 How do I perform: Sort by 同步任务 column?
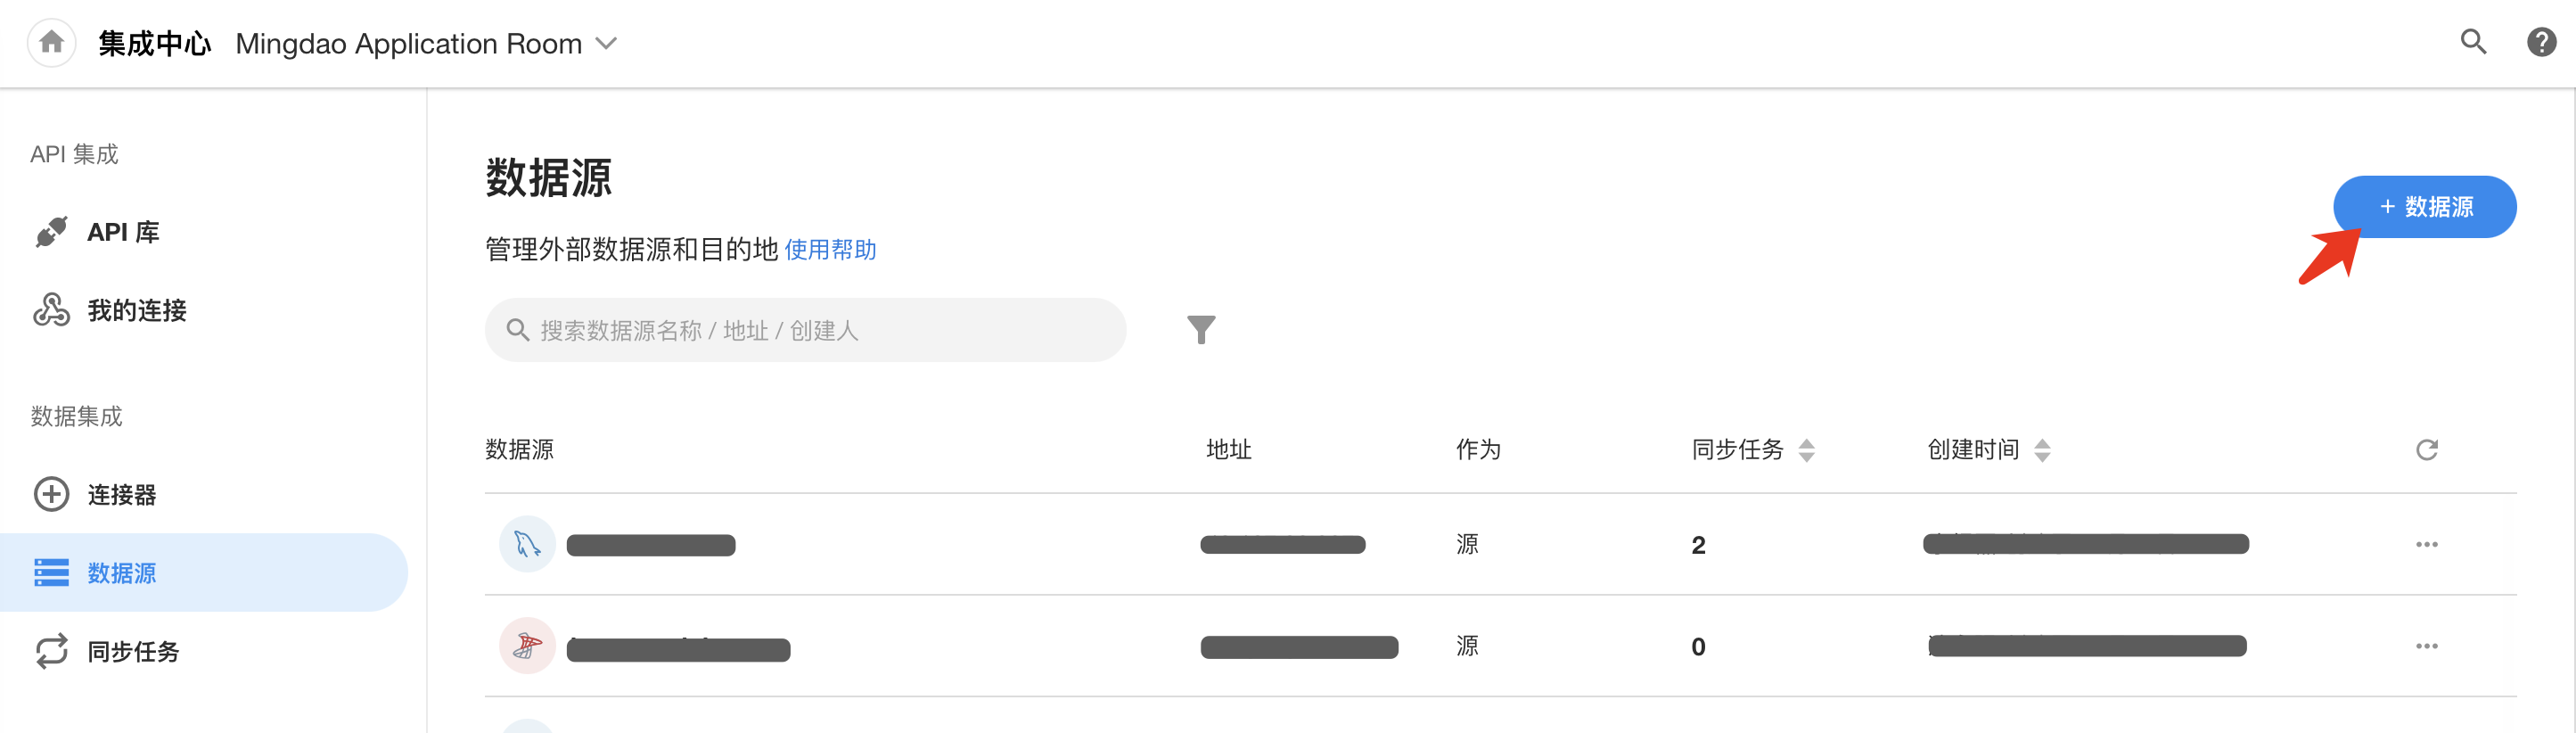coord(1806,450)
